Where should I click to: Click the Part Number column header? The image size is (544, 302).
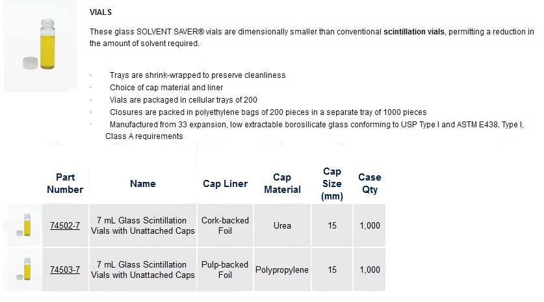(x=65, y=183)
